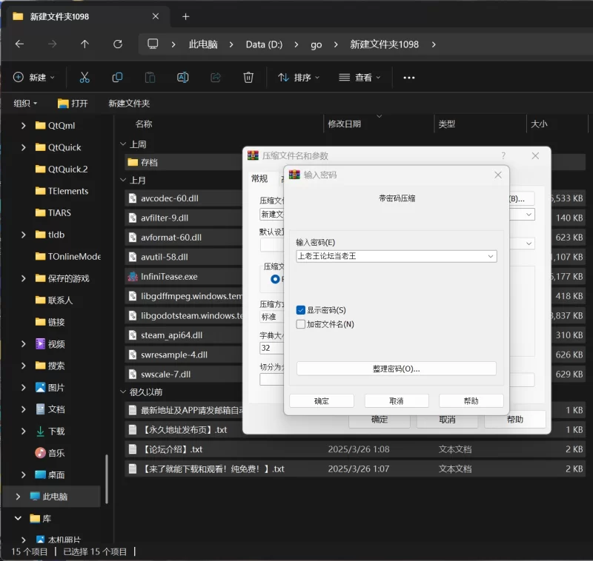Enable the 加密文件名(N) checkbox
593x561 pixels.
pyautogui.click(x=301, y=324)
